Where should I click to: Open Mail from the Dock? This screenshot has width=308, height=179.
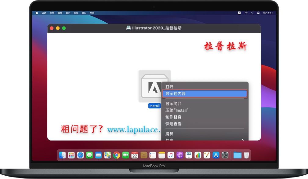tap(98, 155)
